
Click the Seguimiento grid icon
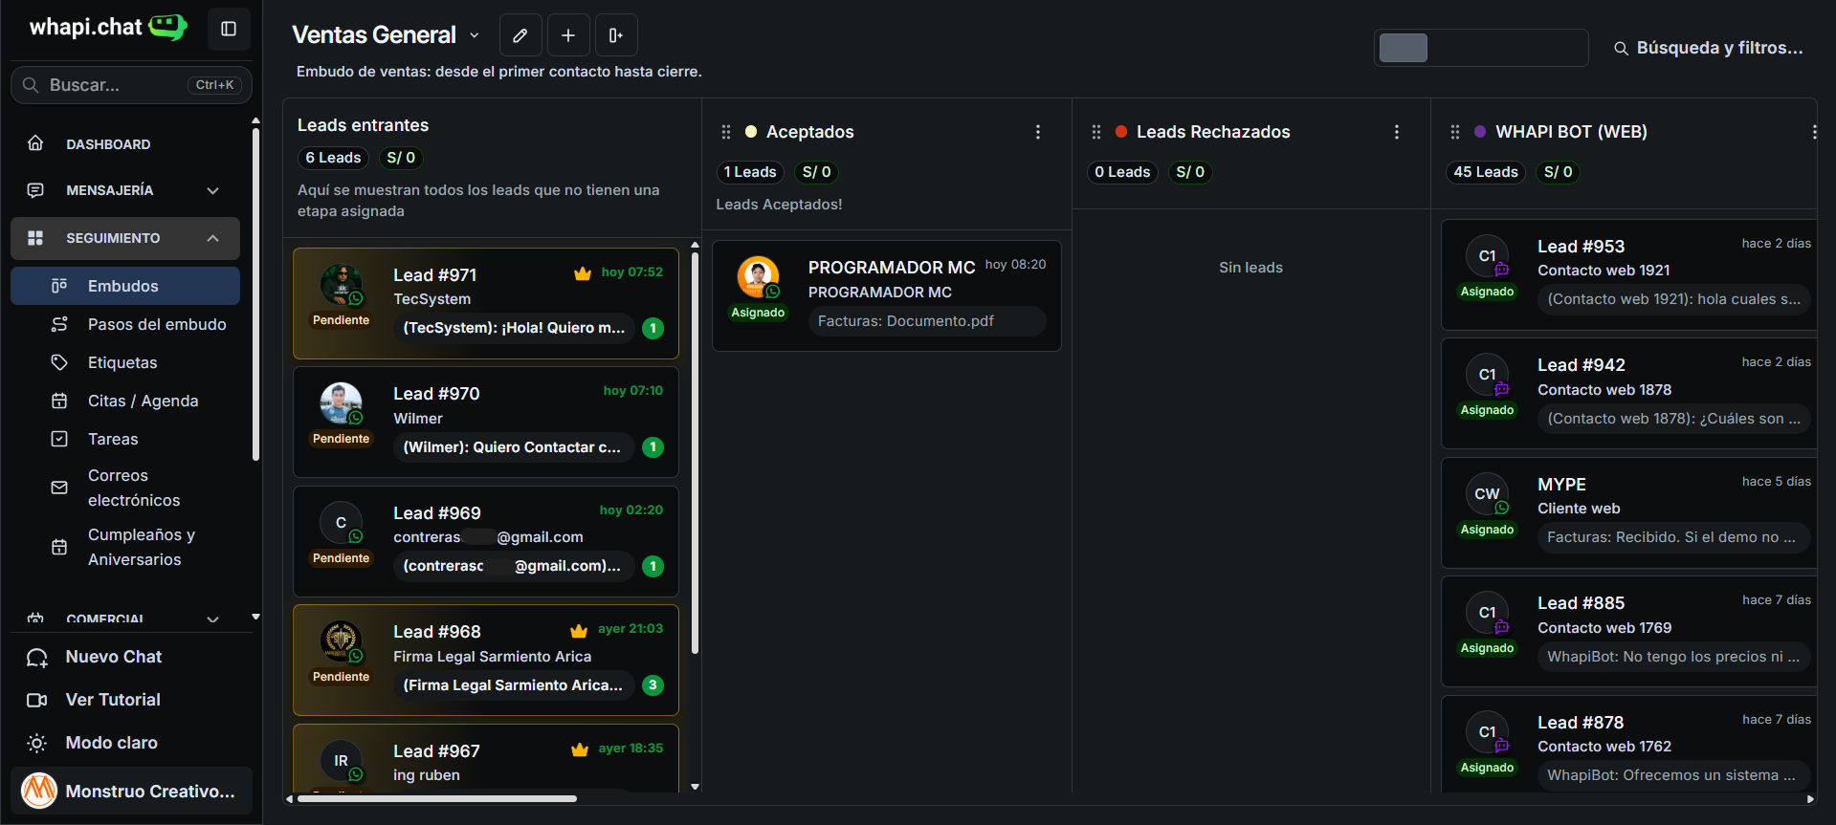pos(35,238)
